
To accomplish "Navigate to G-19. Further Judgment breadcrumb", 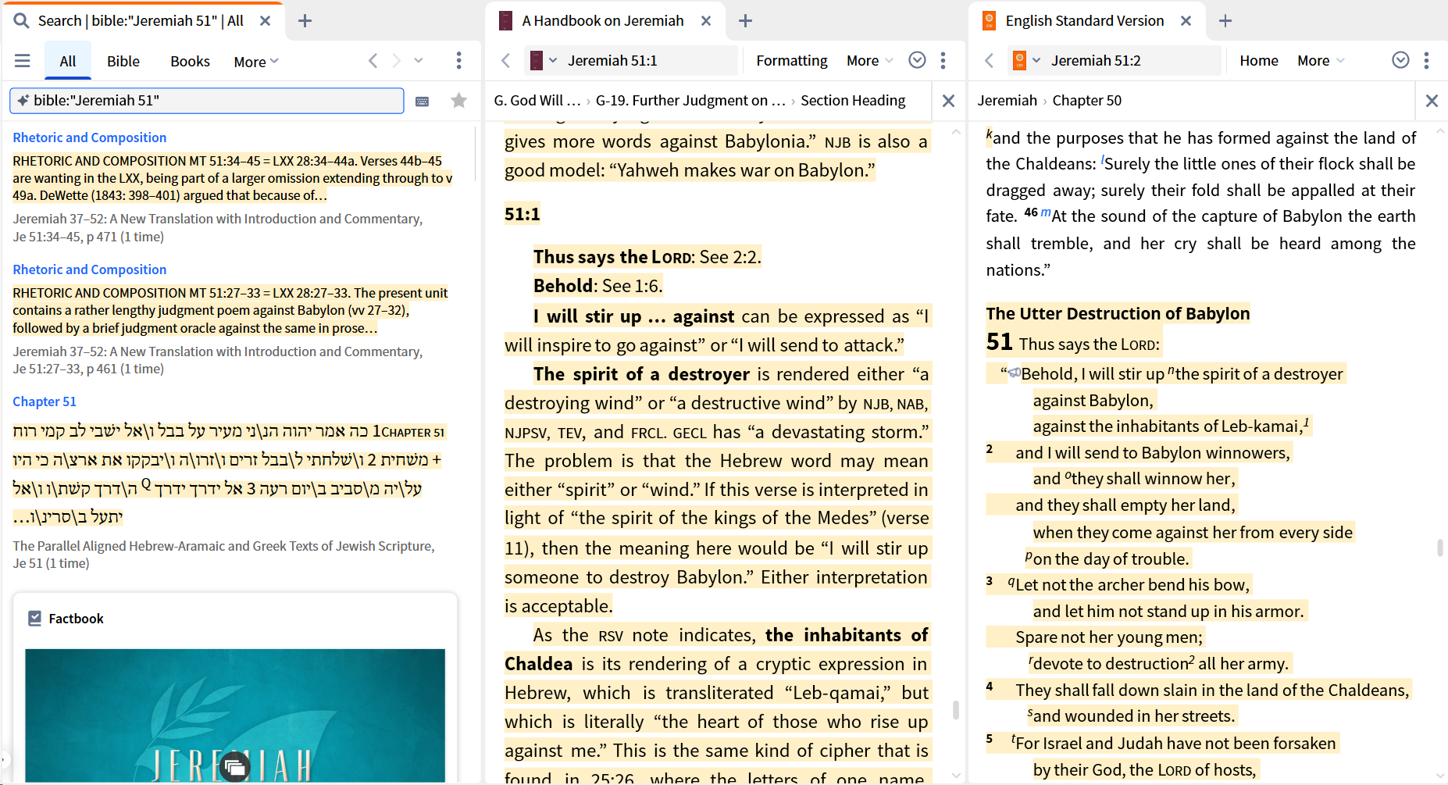I will pyautogui.click(x=690, y=101).
